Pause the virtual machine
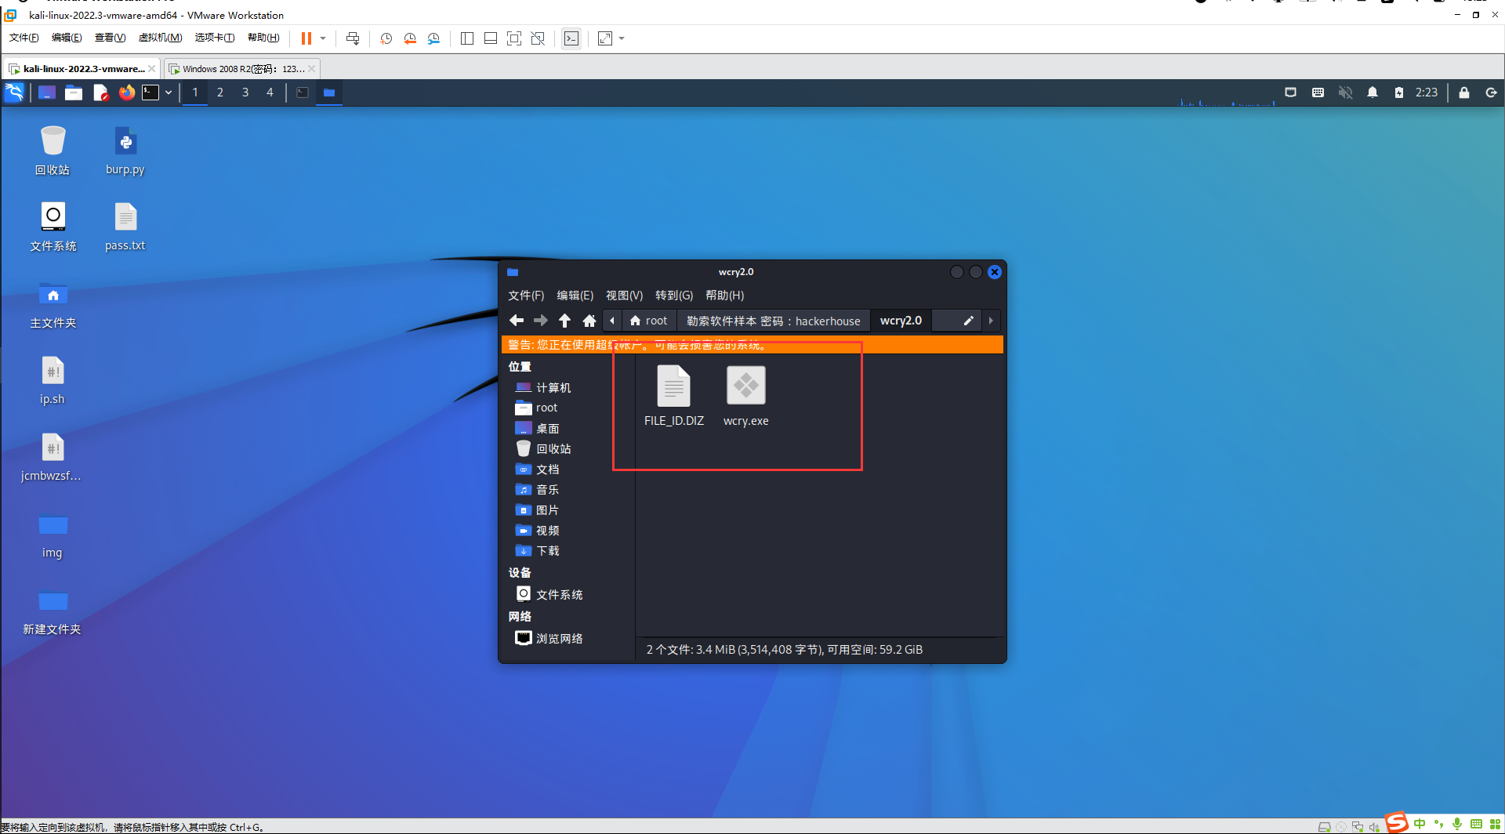This screenshot has height=834, width=1505. coord(306,38)
